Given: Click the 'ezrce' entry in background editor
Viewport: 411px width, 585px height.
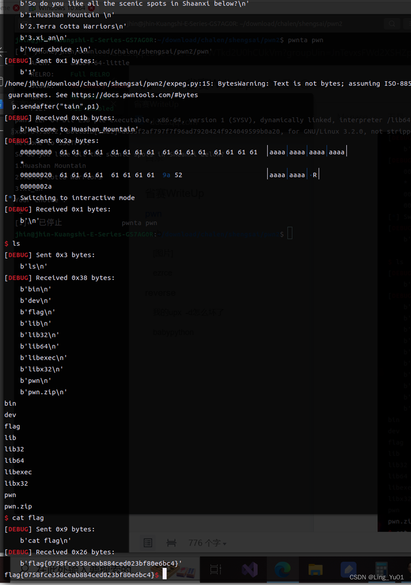Looking at the screenshot, I should pos(163,273).
